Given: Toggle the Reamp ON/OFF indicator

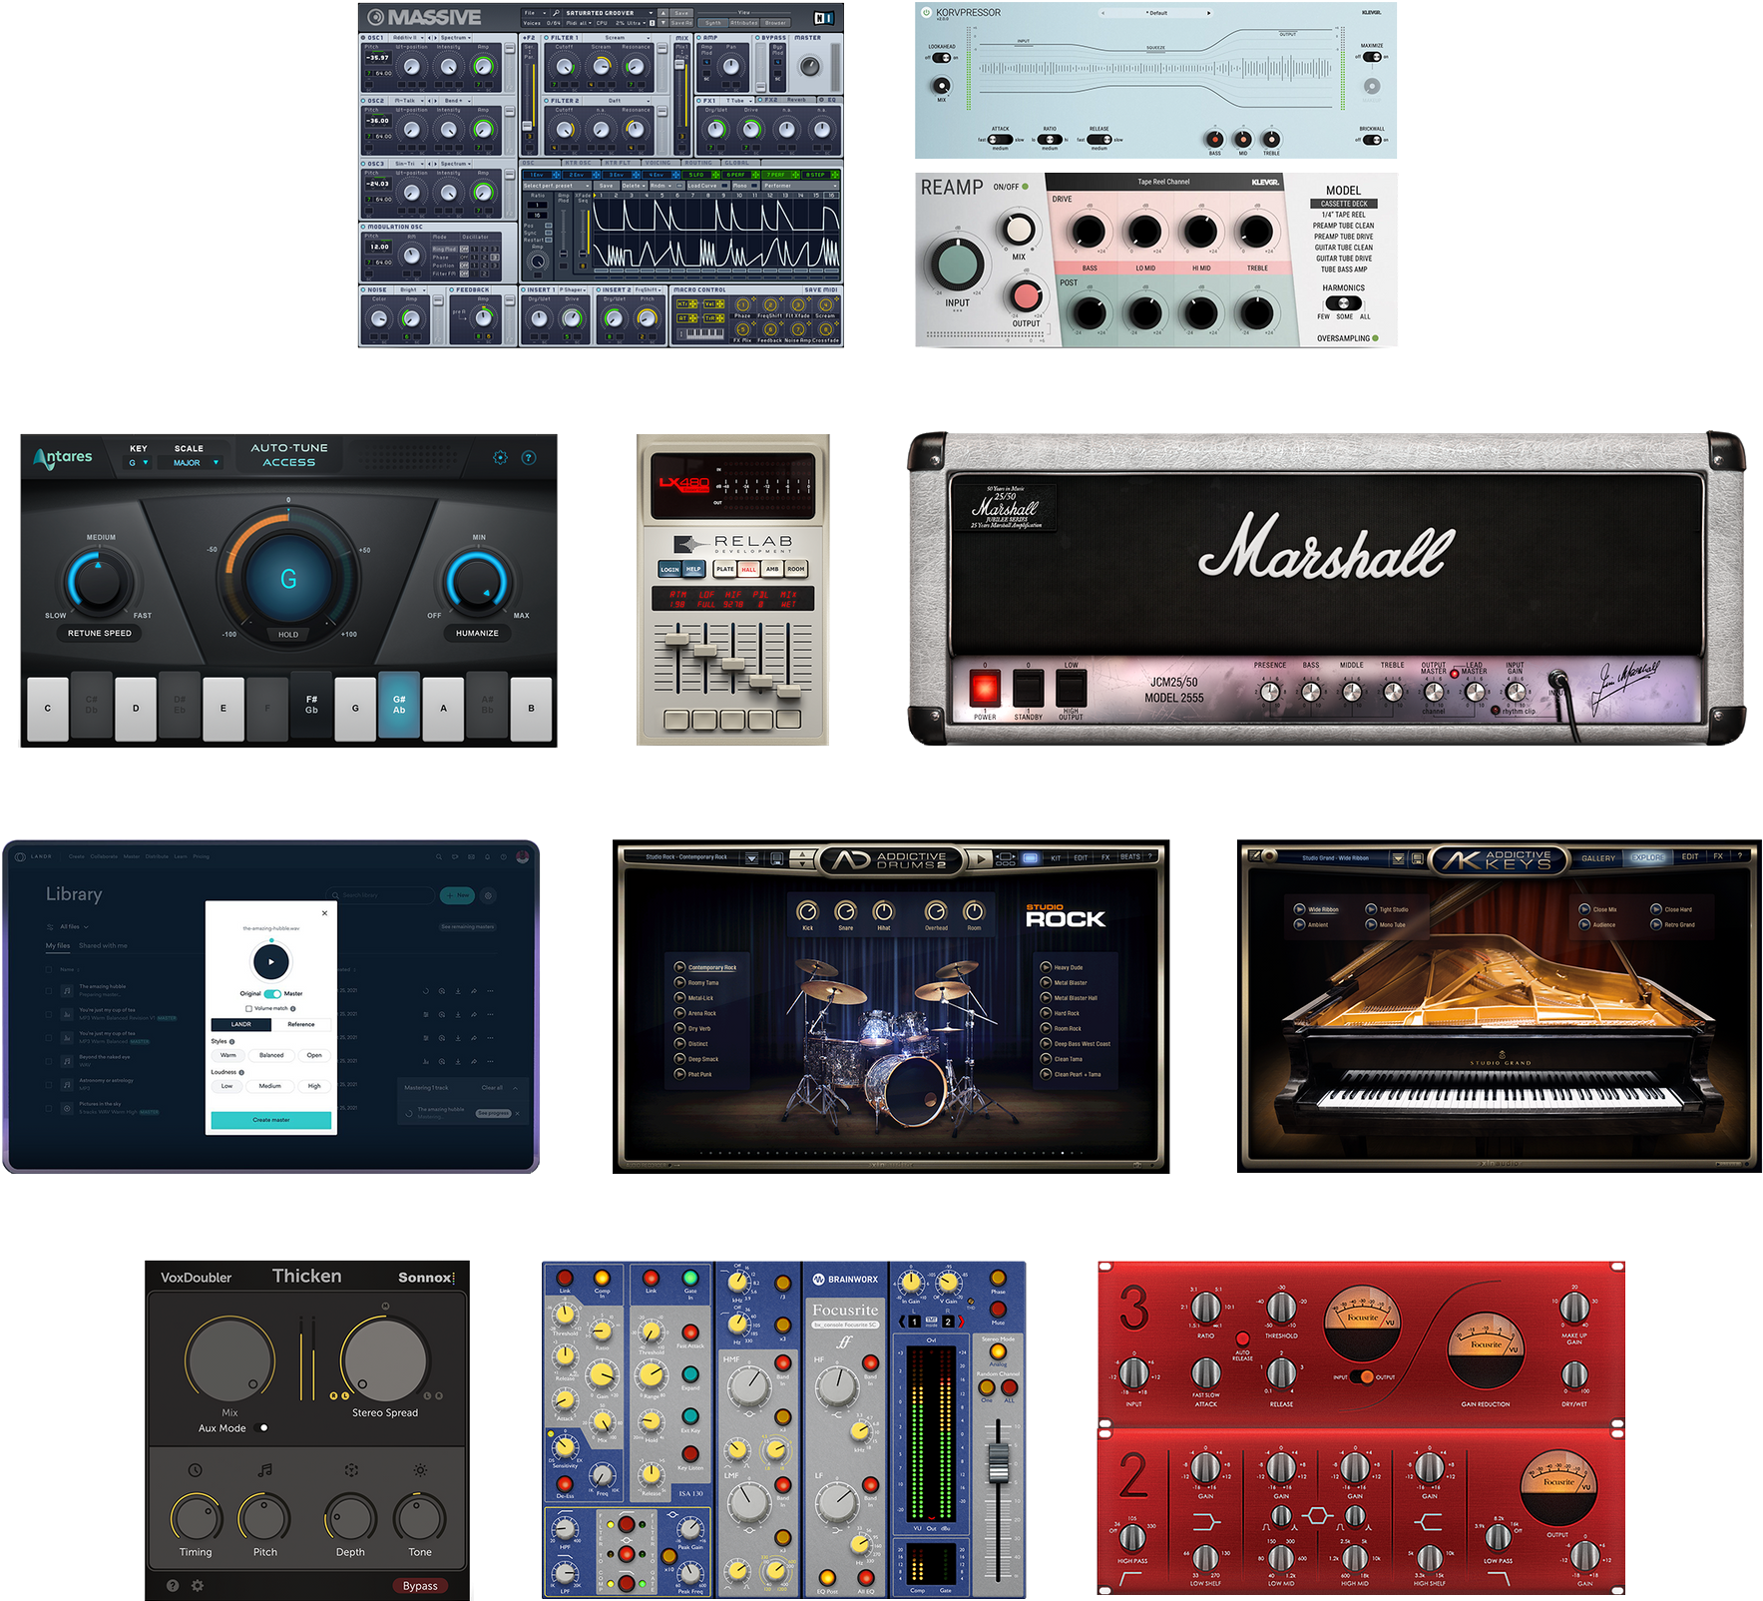Looking at the screenshot, I should tap(1025, 187).
